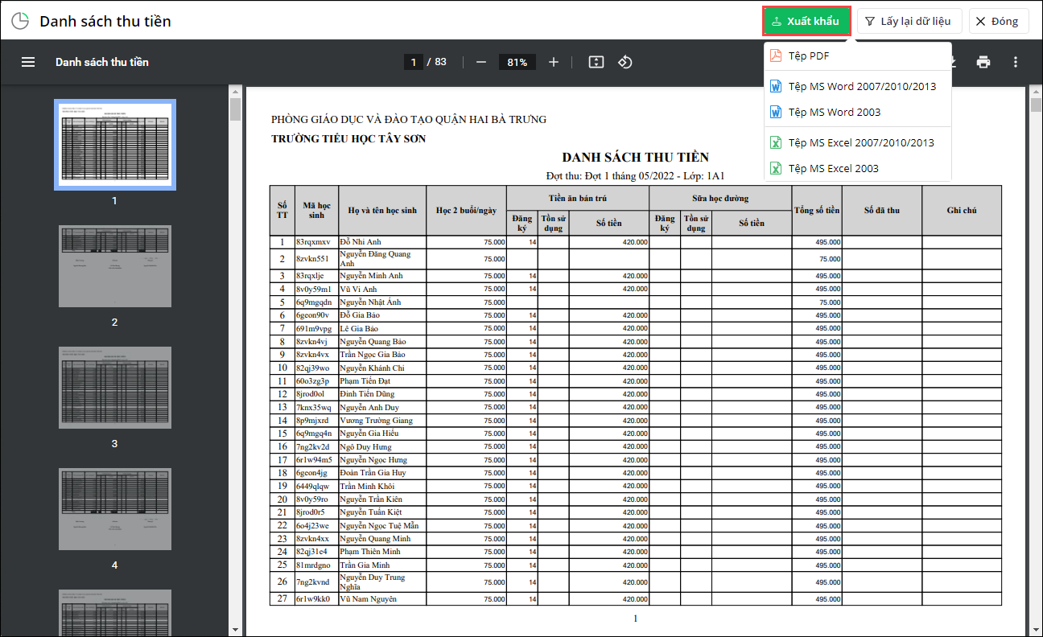The image size is (1043, 637).
Task: Click the thumbnail panel scrollbar down arrow
Action: [235, 629]
